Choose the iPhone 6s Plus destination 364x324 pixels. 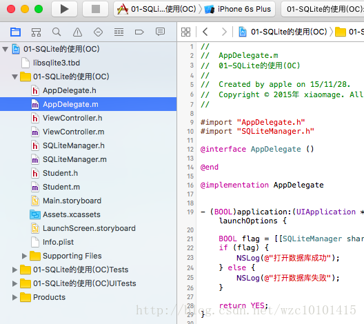[x=237, y=9]
